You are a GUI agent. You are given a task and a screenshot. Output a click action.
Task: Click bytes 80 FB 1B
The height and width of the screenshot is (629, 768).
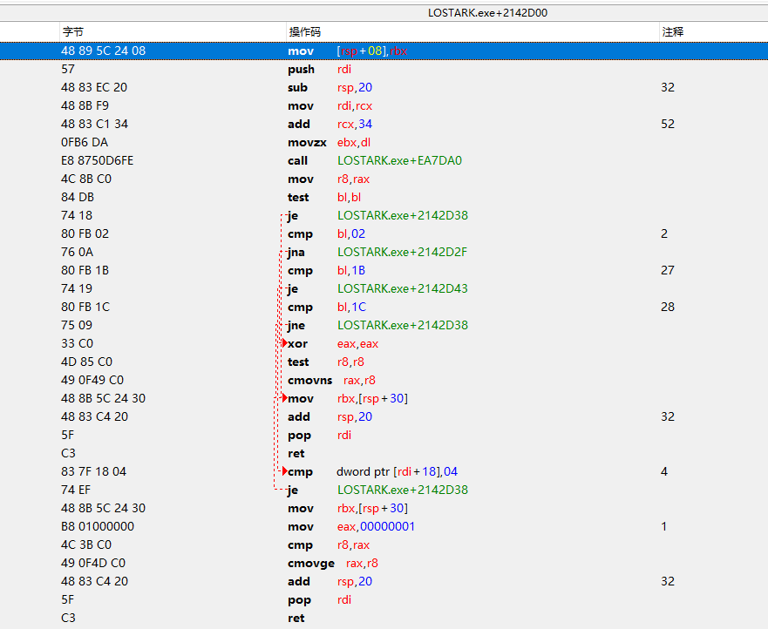[x=85, y=270]
